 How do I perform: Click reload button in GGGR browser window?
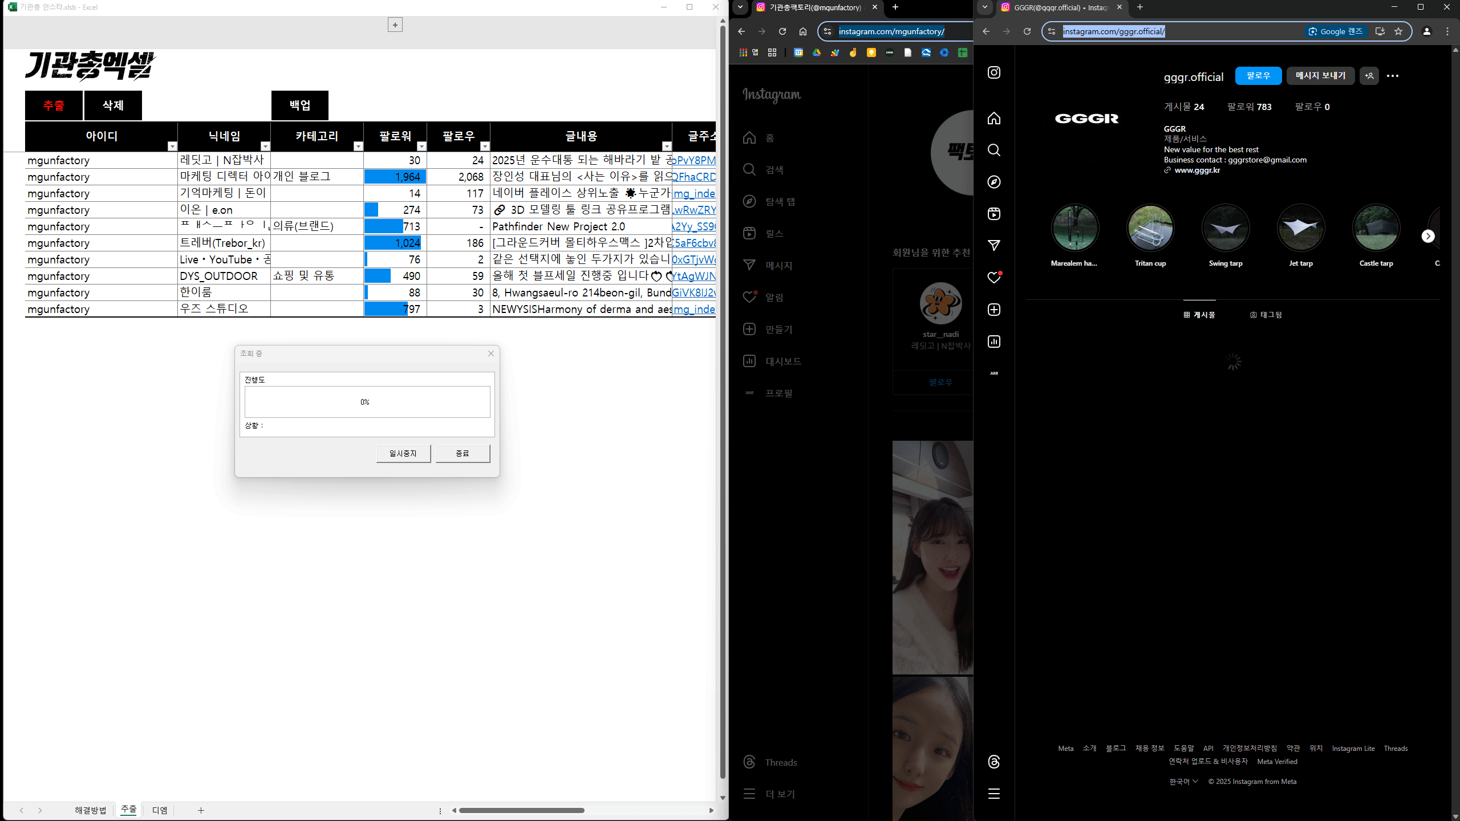click(1027, 31)
